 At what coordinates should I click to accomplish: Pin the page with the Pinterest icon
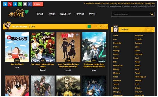pyautogui.click(x=10, y=4)
